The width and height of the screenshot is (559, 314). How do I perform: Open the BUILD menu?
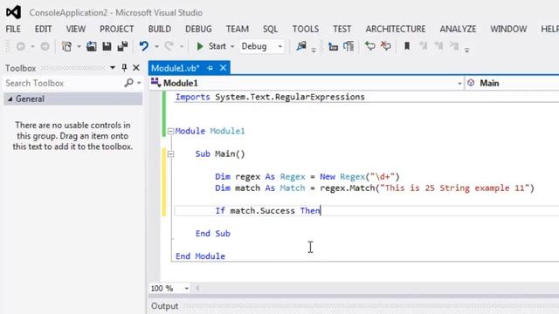[160, 29]
